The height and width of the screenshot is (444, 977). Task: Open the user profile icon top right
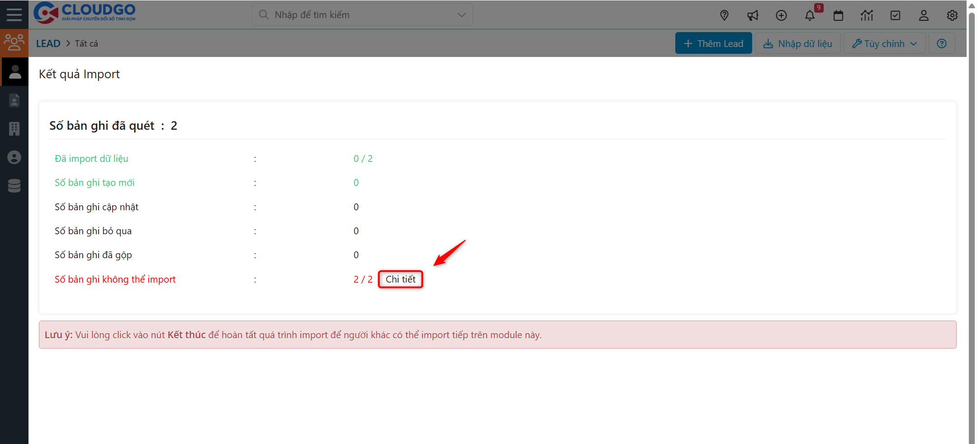tap(924, 15)
